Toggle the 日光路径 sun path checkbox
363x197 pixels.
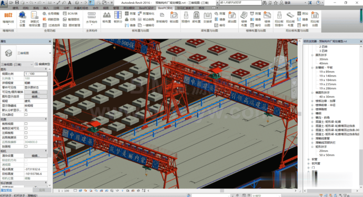(26, 114)
